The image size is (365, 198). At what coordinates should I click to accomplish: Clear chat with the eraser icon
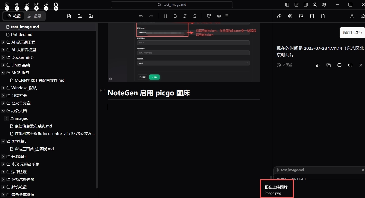pos(362,16)
